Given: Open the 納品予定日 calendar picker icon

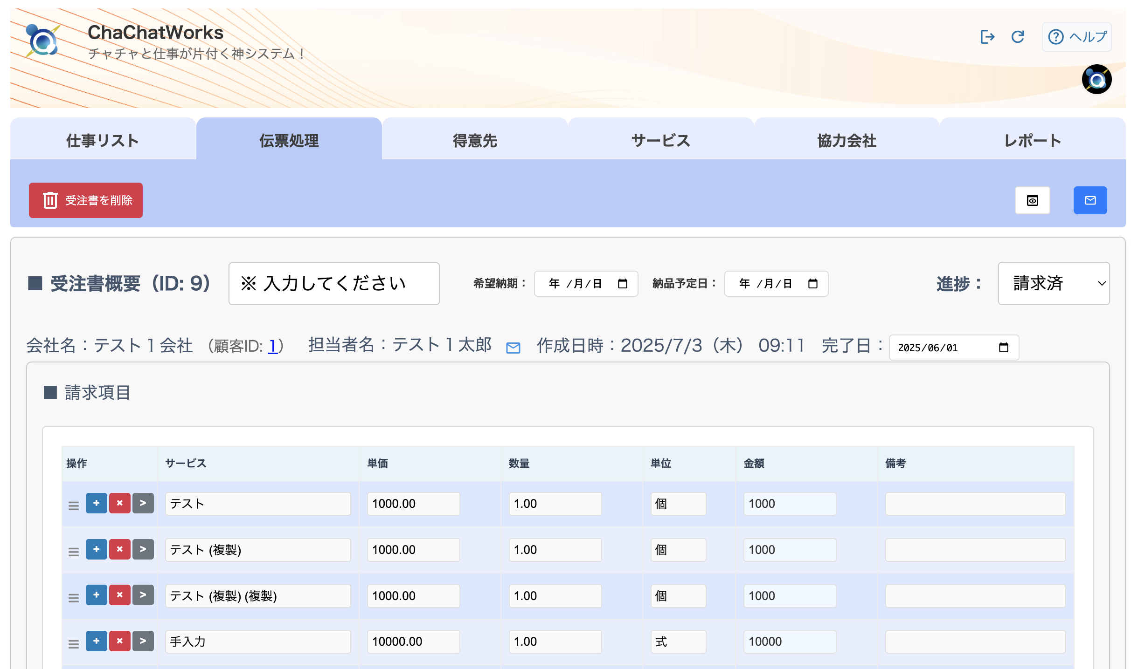Looking at the screenshot, I should 813,284.
